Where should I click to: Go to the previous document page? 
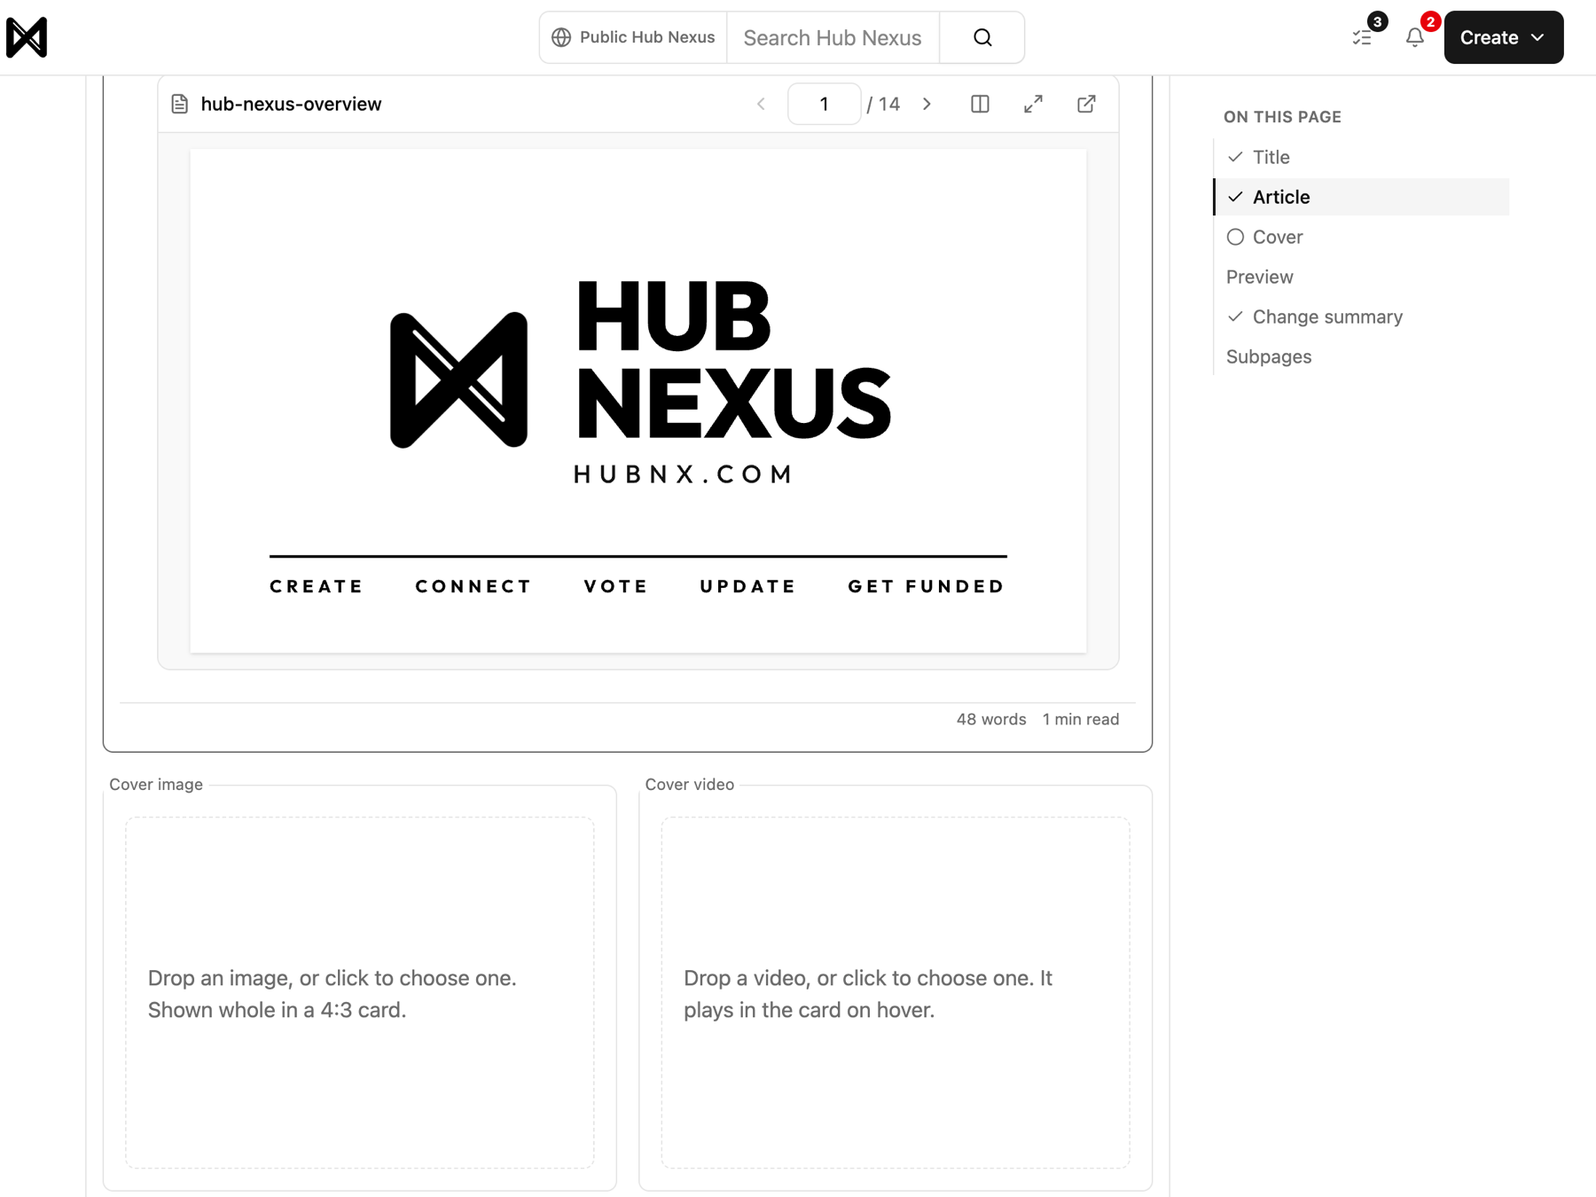pyautogui.click(x=761, y=104)
